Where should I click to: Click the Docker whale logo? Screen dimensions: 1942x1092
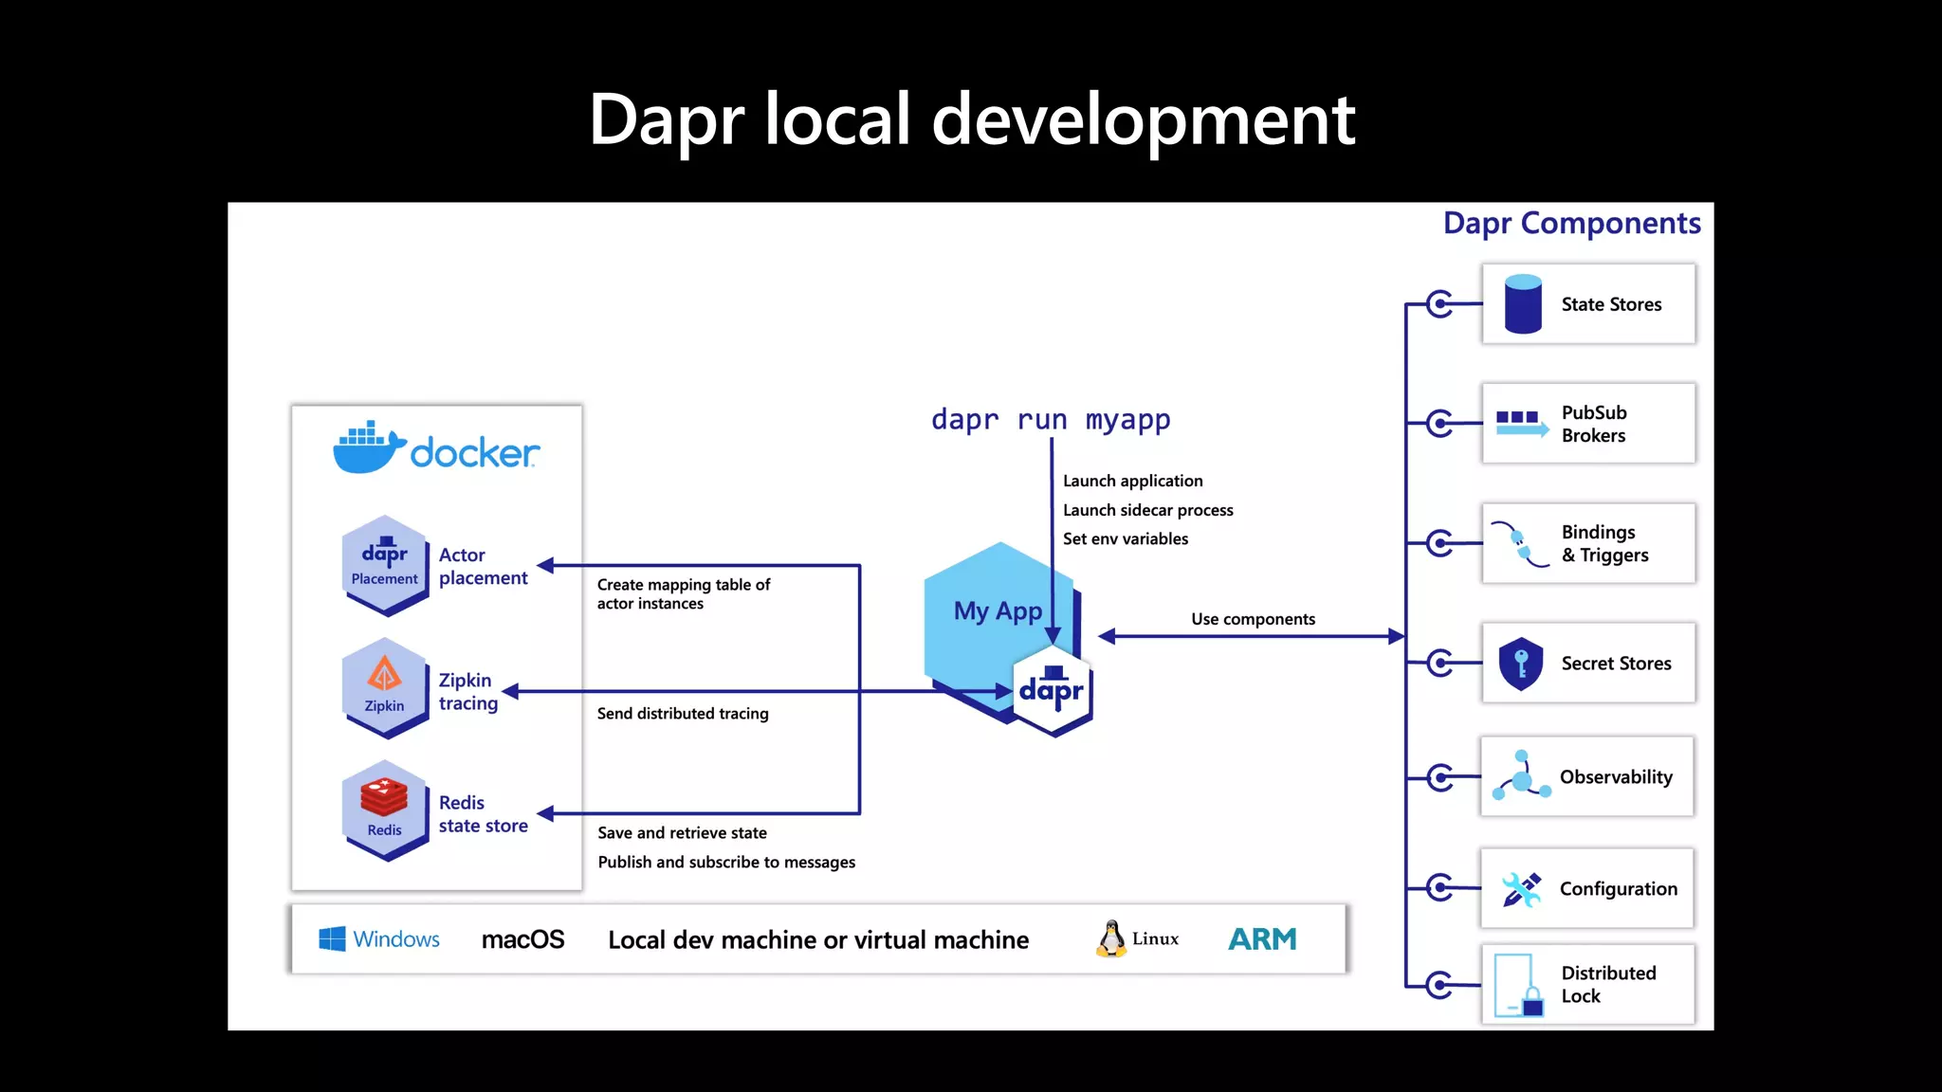tap(370, 447)
